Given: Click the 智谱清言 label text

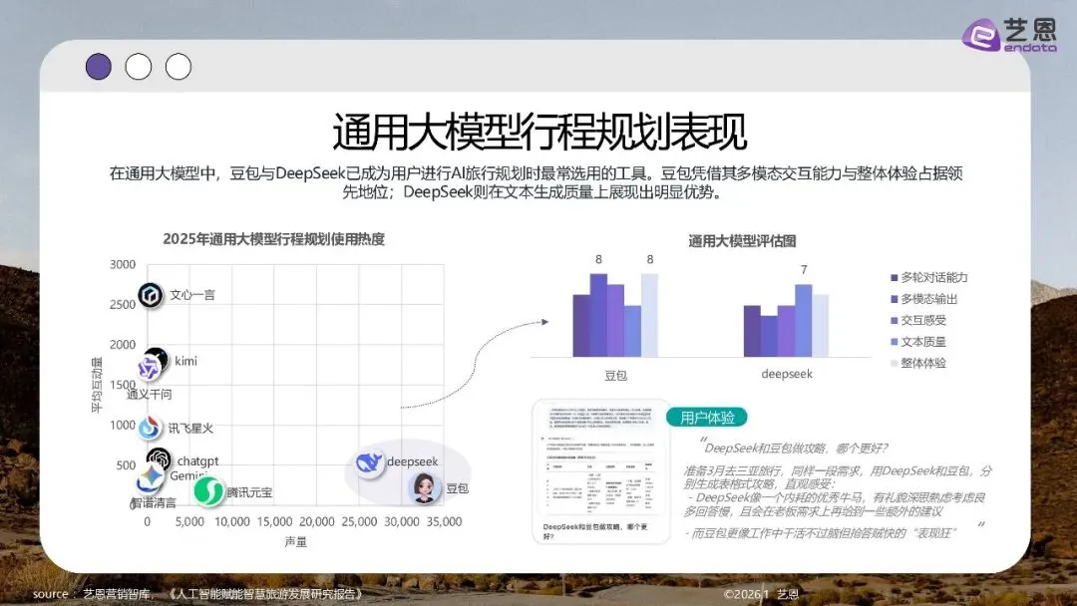Looking at the screenshot, I should pos(154,503).
